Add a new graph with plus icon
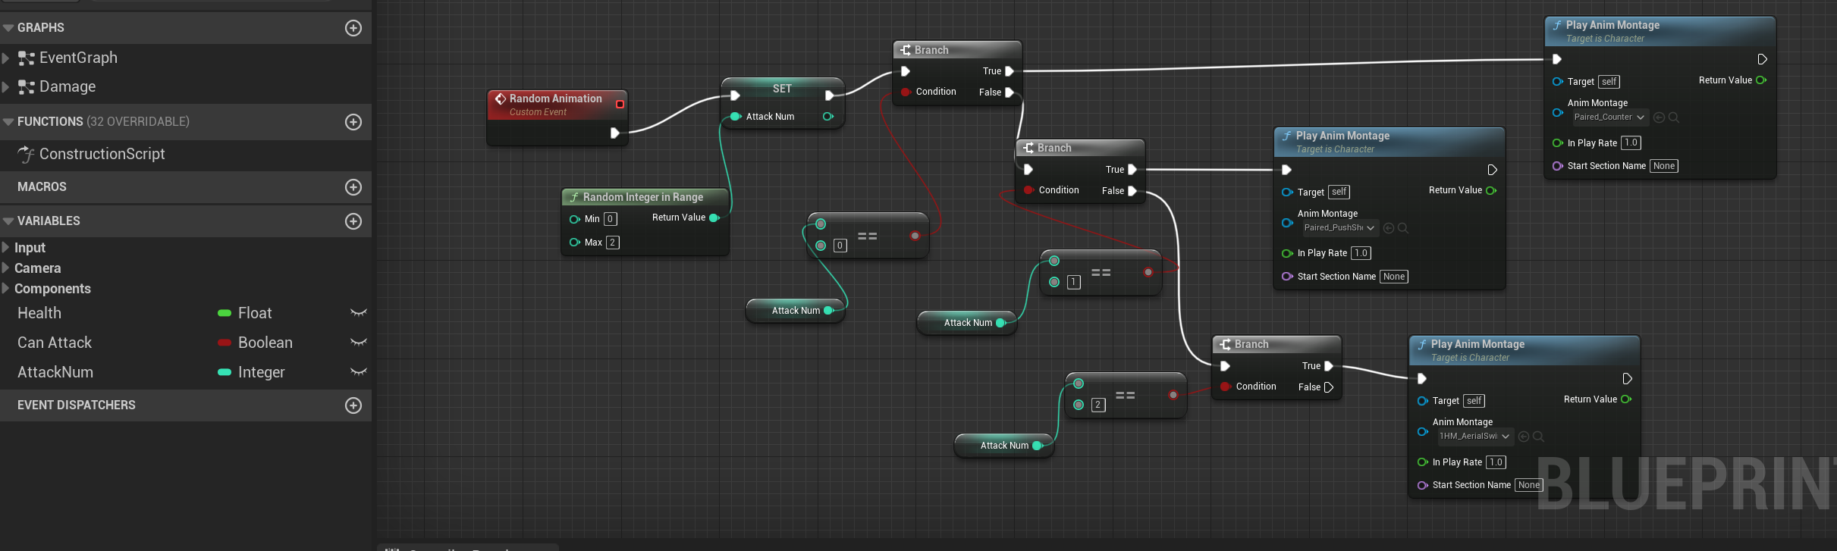 pos(353,28)
